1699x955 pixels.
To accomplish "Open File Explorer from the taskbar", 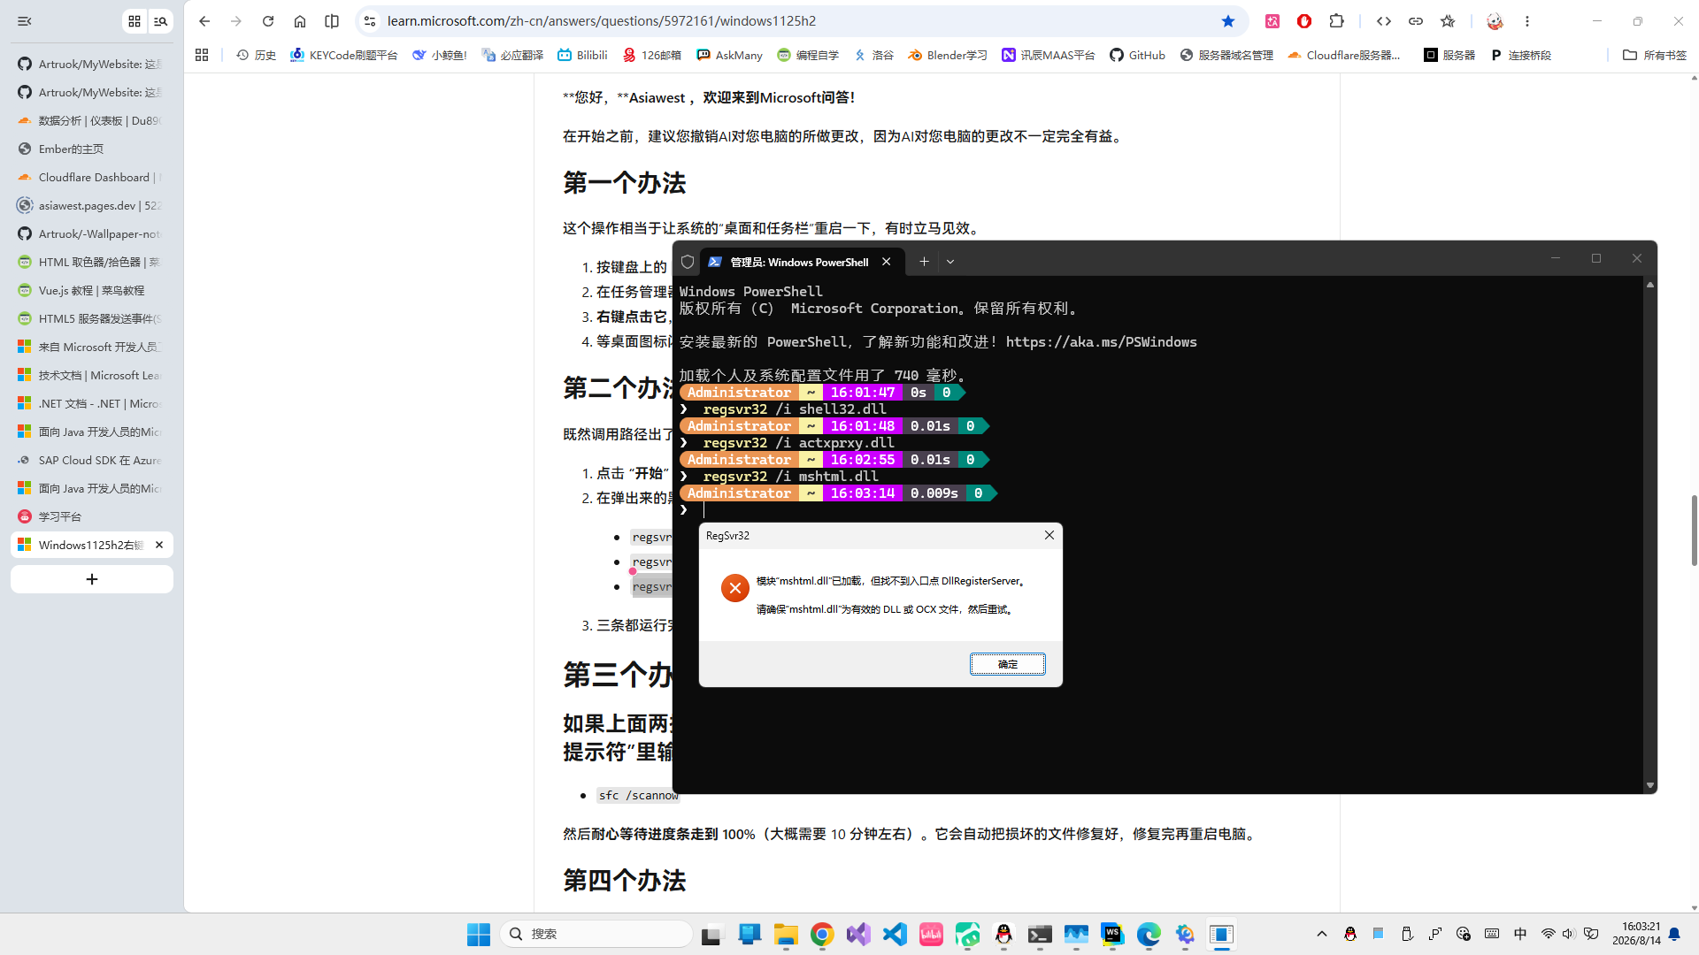I will [x=786, y=934].
